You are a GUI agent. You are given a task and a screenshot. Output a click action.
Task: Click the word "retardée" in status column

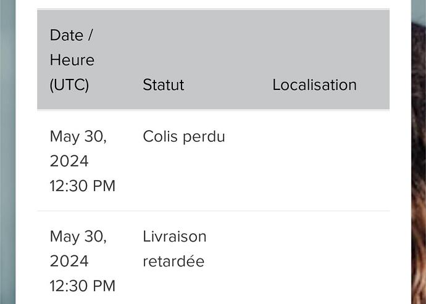(x=173, y=261)
